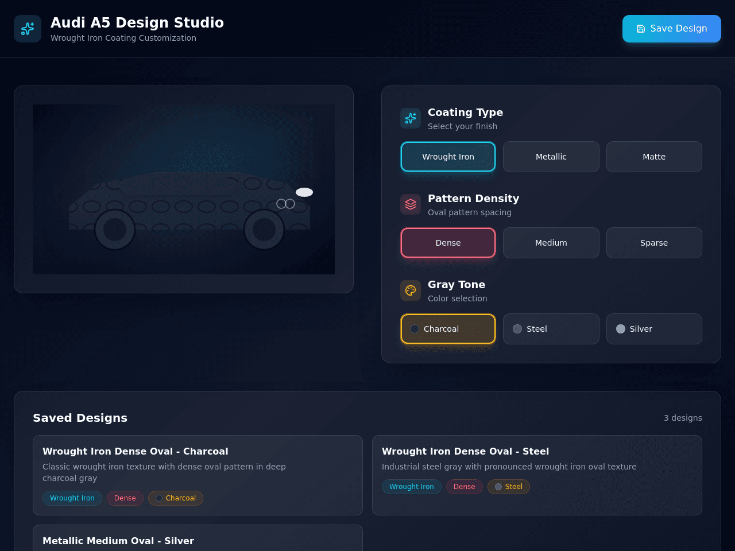
Task: Pick Sparse pattern density
Action: tap(654, 243)
